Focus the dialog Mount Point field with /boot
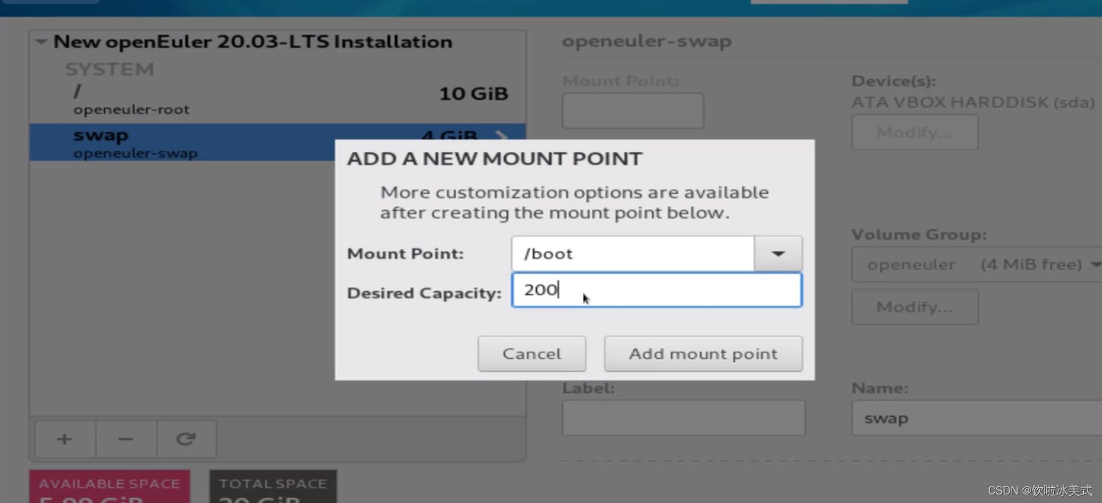 633,254
